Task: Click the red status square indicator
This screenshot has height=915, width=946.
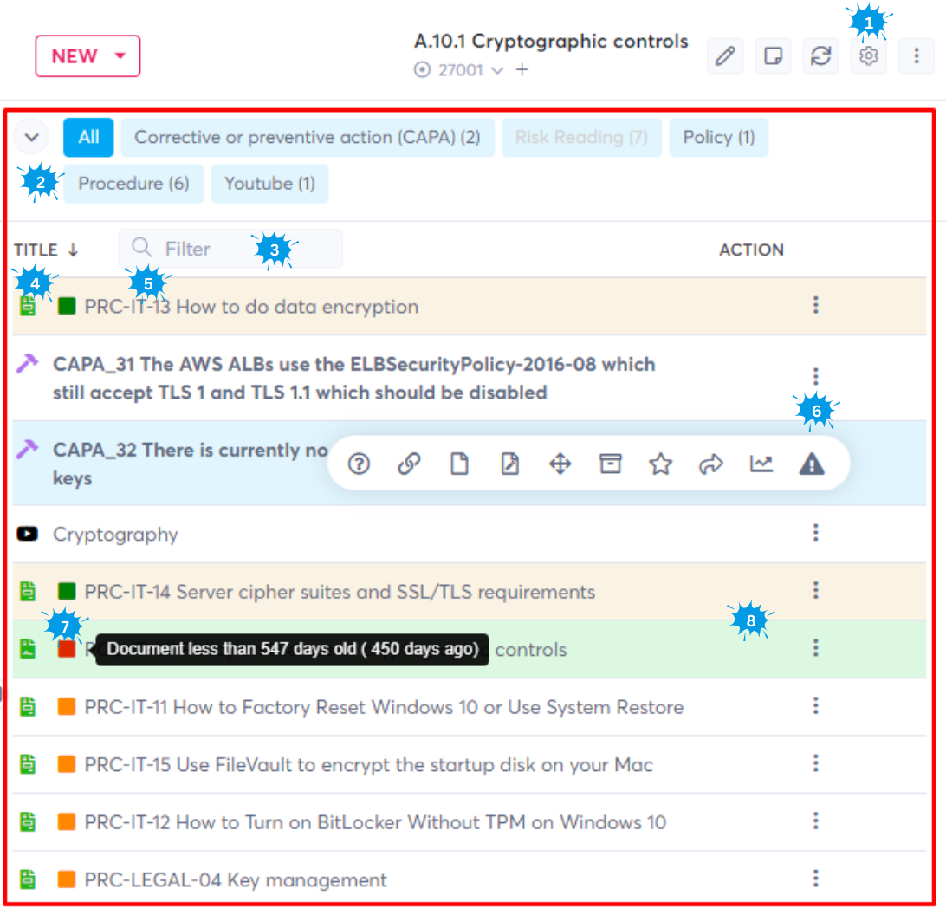Action: 67,649
